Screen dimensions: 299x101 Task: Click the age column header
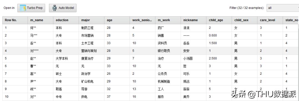pyautogui.click(x=117, y=20)
